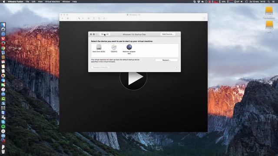Screen dimensions: 278x156
Task: Open the File menu
Action: (27, 2)
